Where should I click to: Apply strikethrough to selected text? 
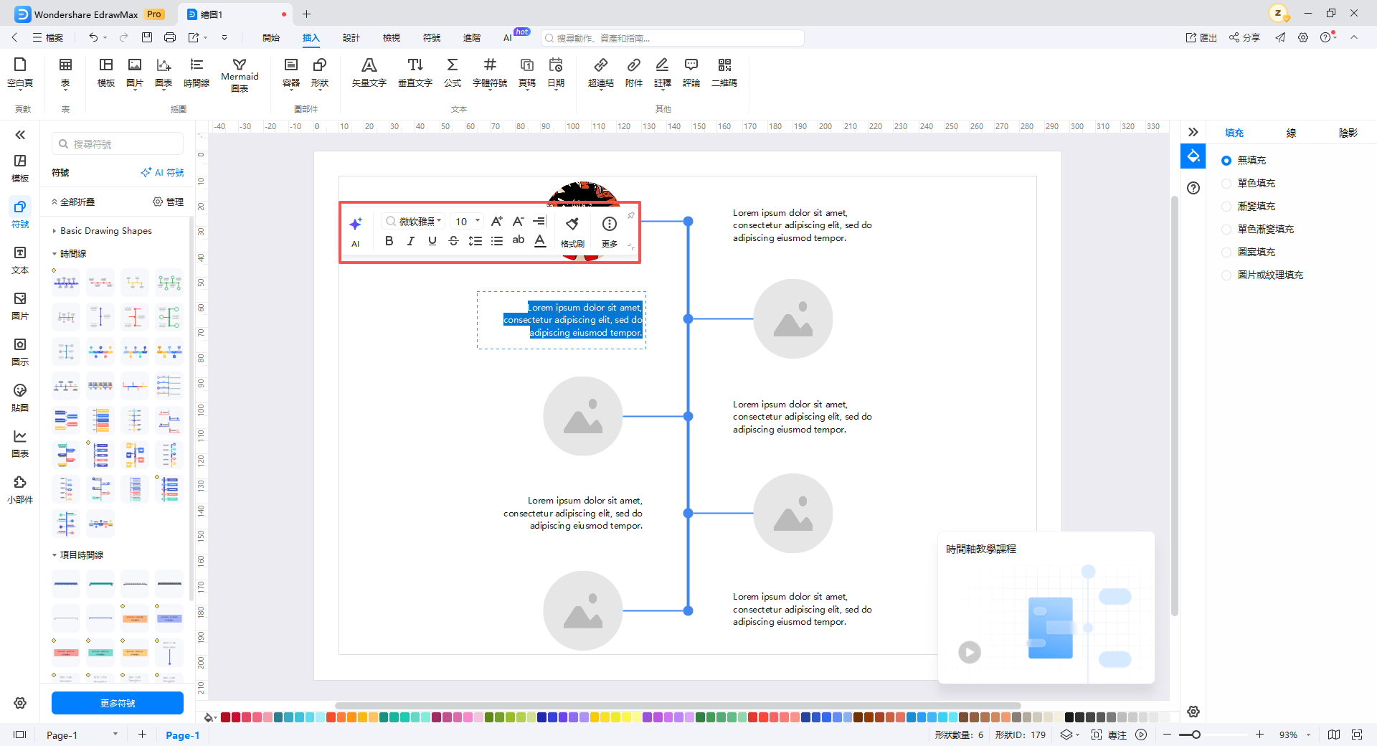click(x=454, y=241)
